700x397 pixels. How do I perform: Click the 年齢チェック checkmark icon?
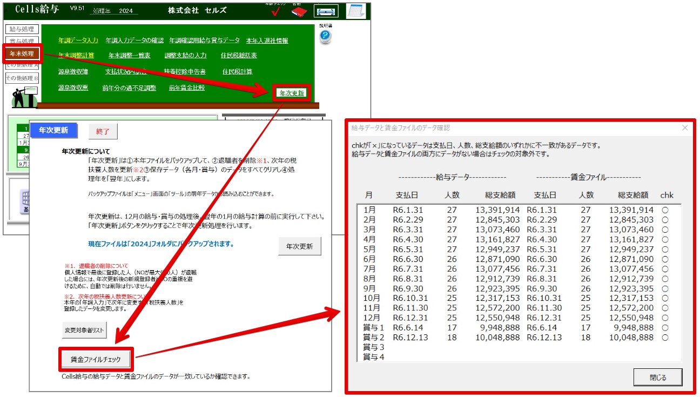pos(274,10)
